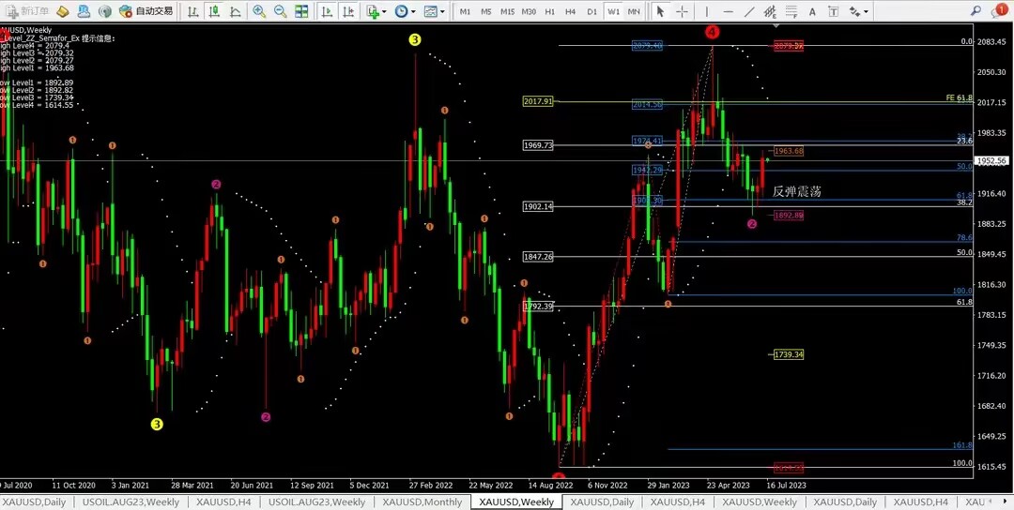The width and height of the screenshot is (1014, 510).
Task: Select the arrow cursor tool
Action: pyautogui.click(x=660, y=11)
